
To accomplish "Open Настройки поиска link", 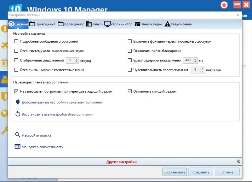I will coord(37,135).
